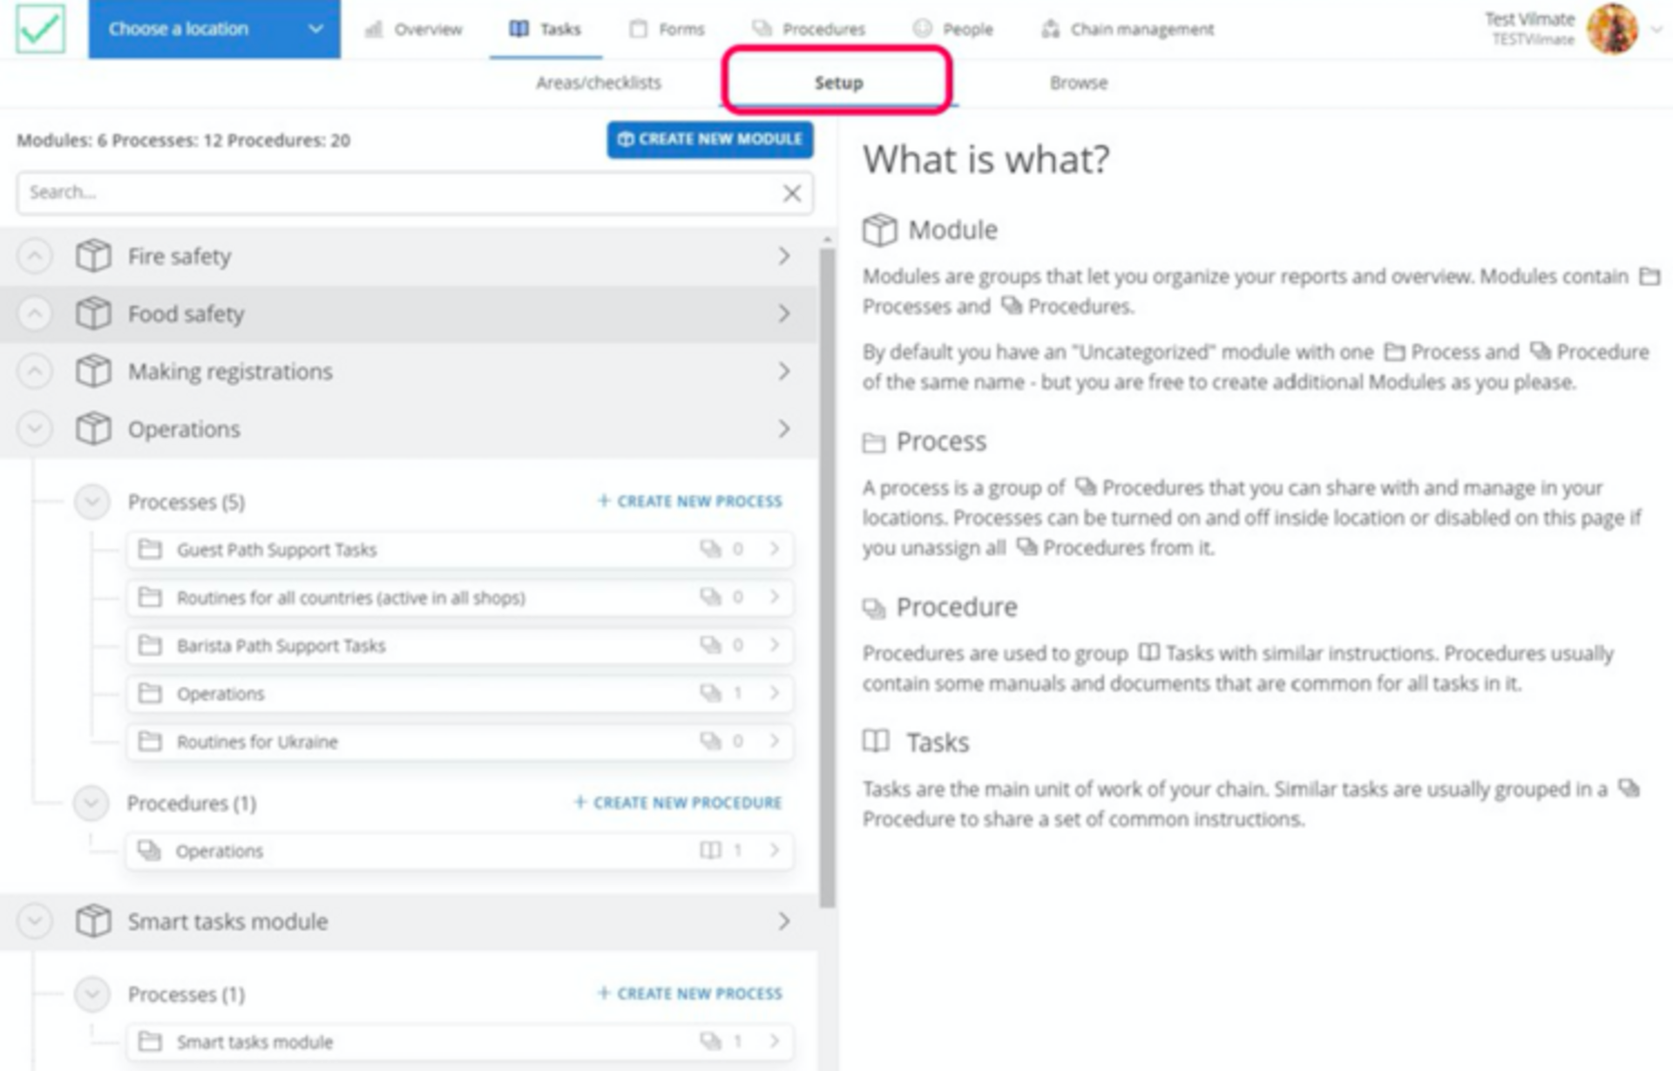Screen dimensions: 1673x1071
Task: Click the Smart tasks module cube icon
Action: tap(93, 921)
